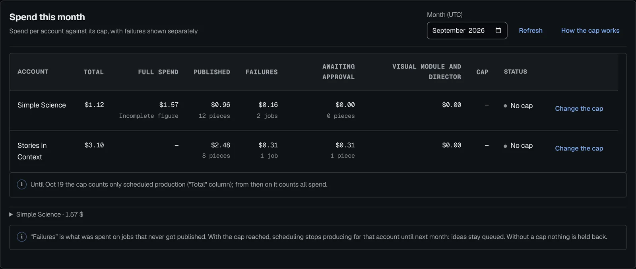
Task: Open the calendar picker icon in month field
Action: tap(498, 31)
